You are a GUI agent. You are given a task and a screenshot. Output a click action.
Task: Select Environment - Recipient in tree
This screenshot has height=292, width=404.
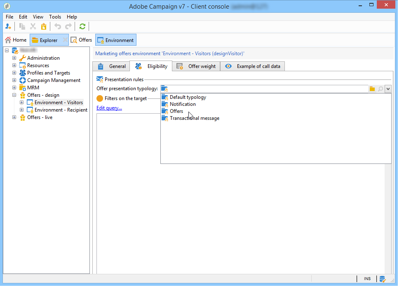click(x=61, y=110)
